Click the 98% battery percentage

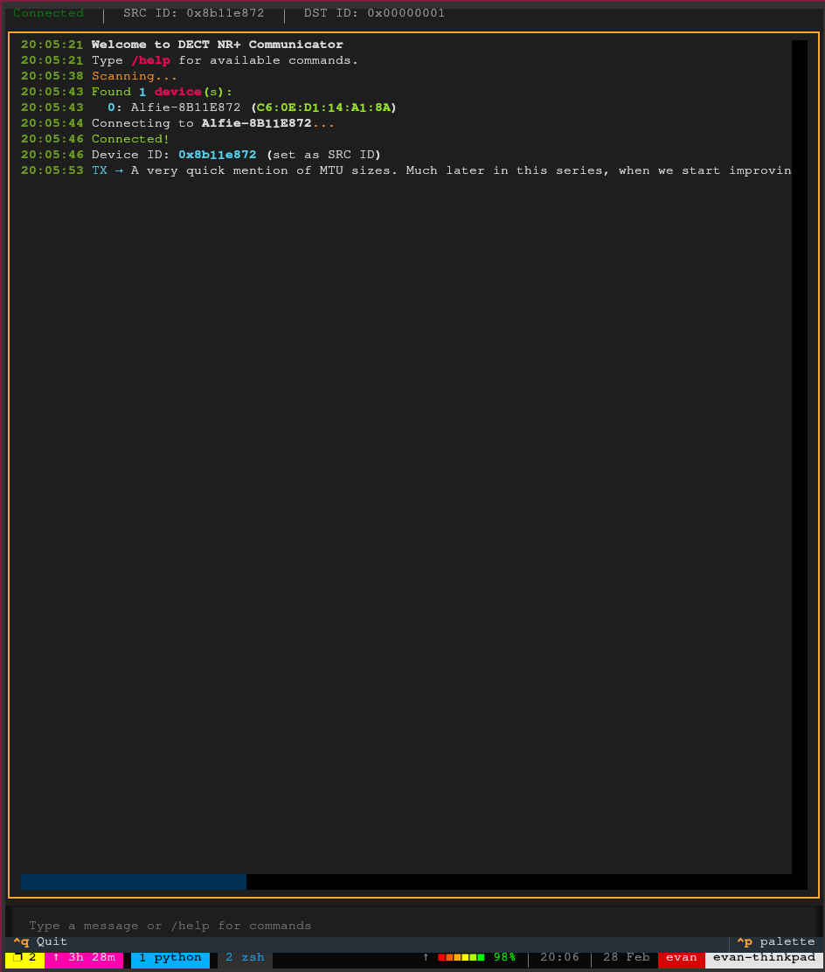pos(504,957)
